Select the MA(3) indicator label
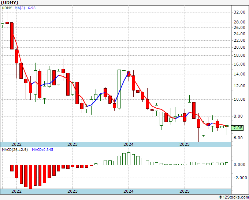Viewport: 249px width, 200px height. tap(20, 8)
